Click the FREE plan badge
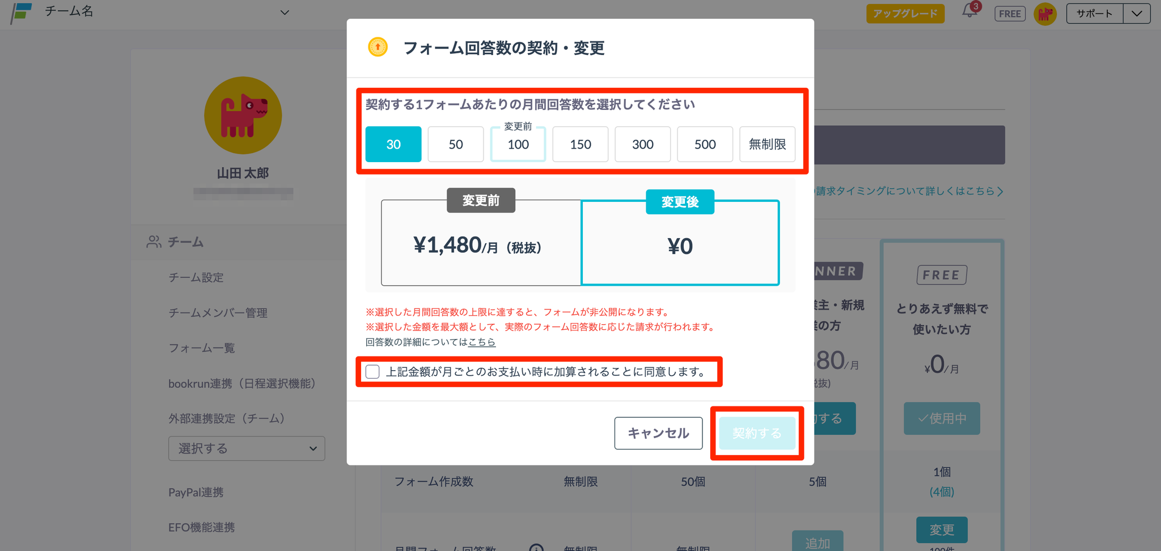1161x551 pixels. pyautogui.click(x=1010, y=14)
